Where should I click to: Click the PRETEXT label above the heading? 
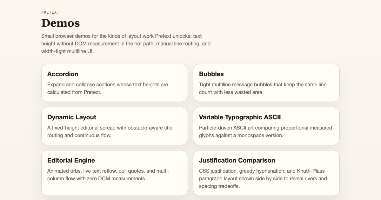tap(50, 12)
